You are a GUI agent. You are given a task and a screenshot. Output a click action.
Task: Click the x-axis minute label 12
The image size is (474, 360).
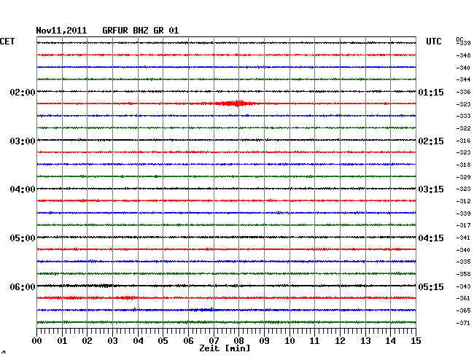point(340,341)
